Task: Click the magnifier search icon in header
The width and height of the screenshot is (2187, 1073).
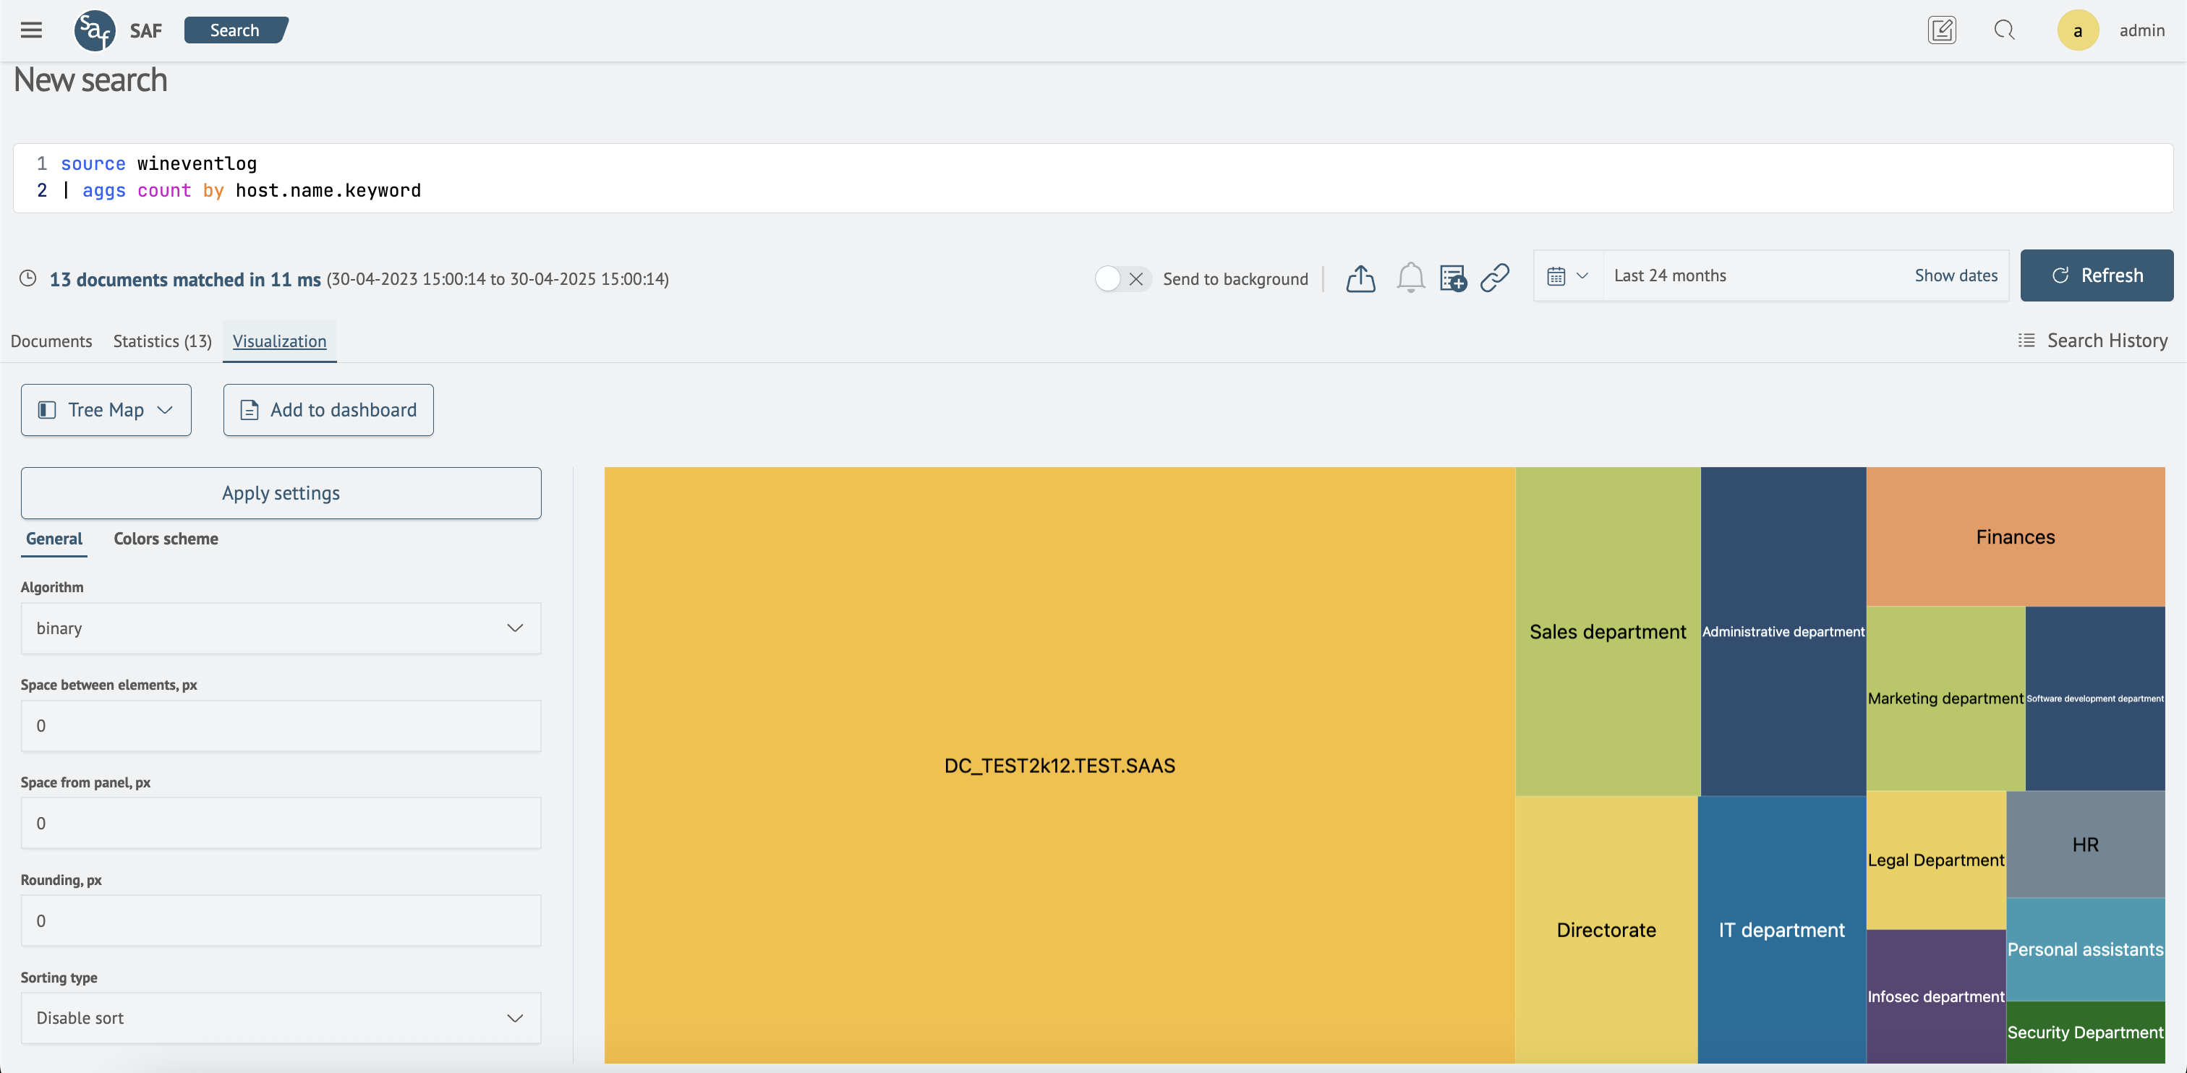Action: (2003, 30)
